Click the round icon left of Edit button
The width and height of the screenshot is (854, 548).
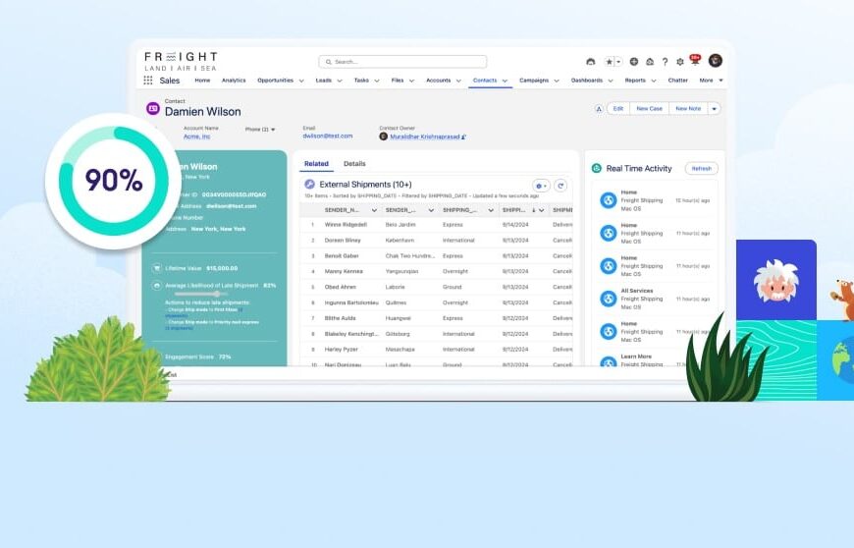(x=599, y=108)
